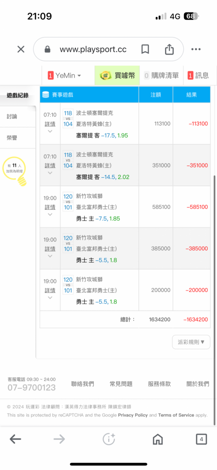Screen dimensions: 217x470
Task: Tap the share icon in address bar
Action: tap(169, 49)
